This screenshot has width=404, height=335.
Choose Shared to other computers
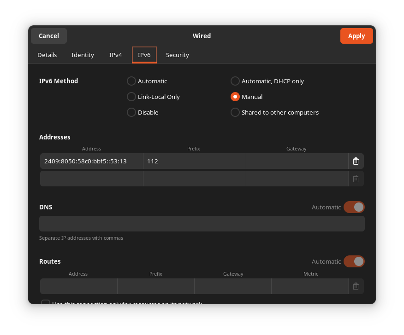click(x=235, y=112)
